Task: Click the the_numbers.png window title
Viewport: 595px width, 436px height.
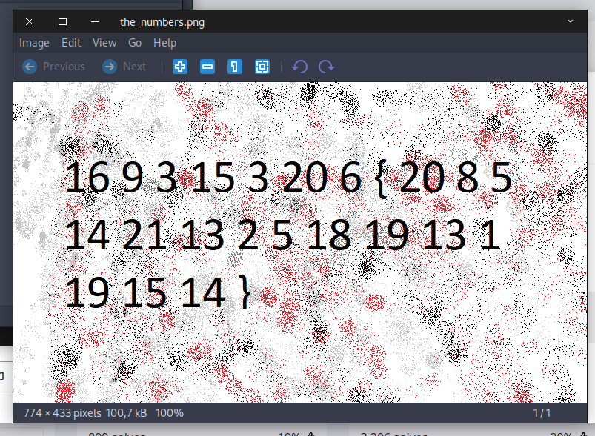Action: (x=162, y=22)
